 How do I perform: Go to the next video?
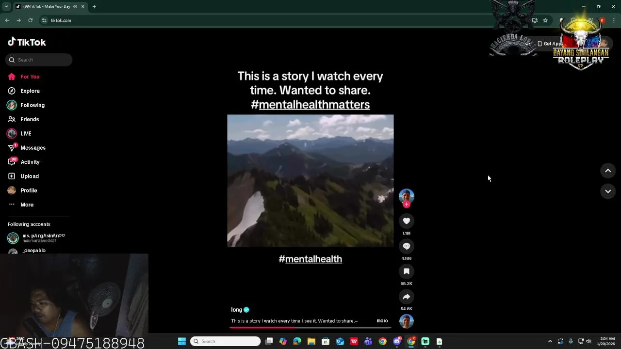608,191
